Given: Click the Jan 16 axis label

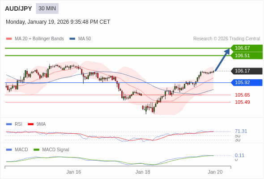Looking at the screenshot, I should tap(73, 172).
